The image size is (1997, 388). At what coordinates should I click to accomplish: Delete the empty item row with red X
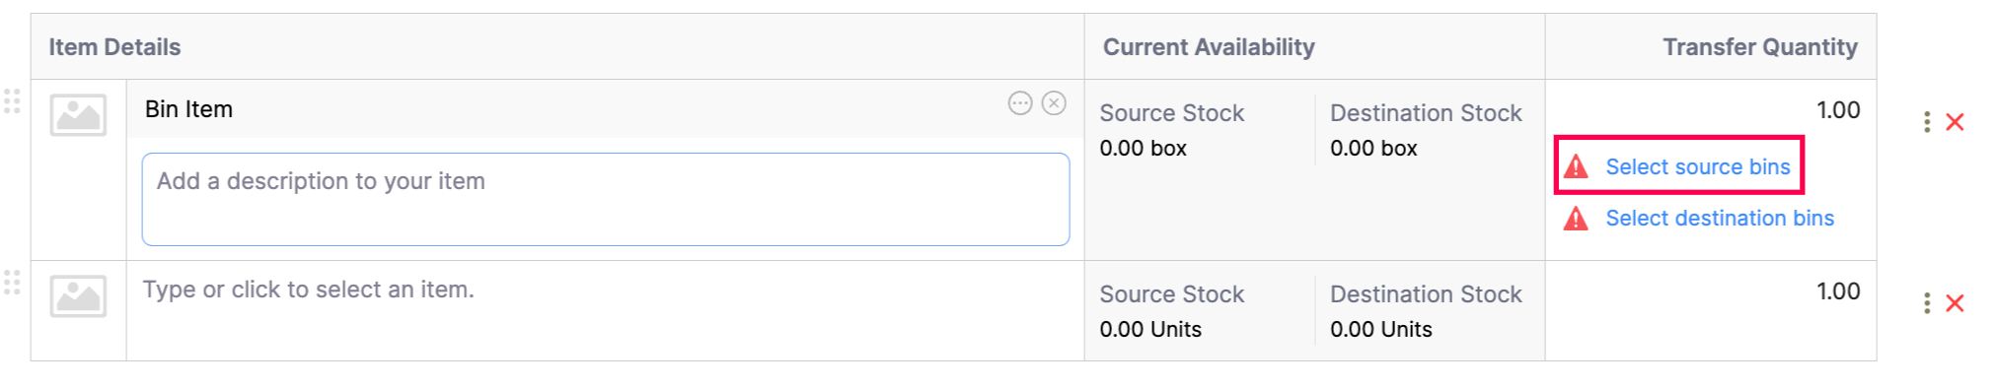pos(1955,303)
